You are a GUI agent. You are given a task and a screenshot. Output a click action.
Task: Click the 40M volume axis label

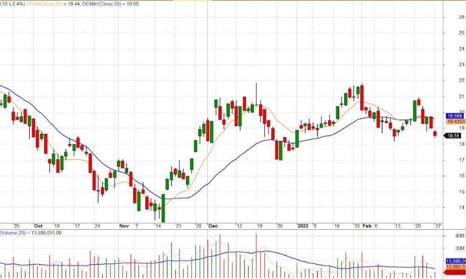click(x=460, y=236)
